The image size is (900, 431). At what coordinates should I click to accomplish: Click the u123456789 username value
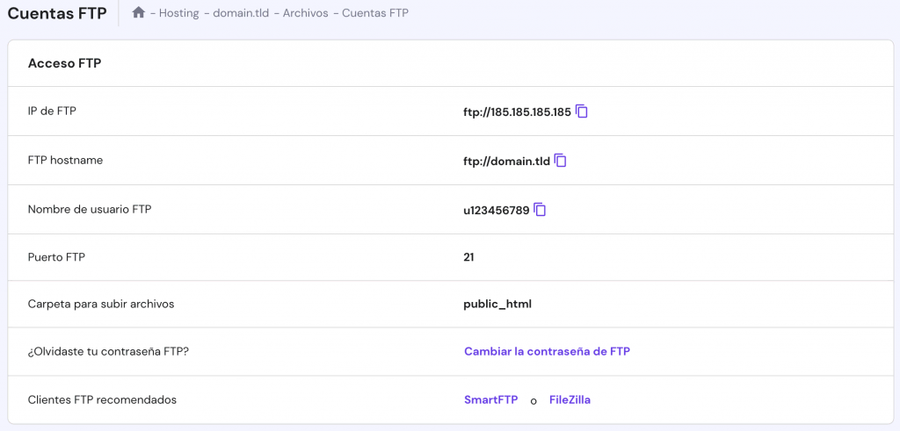pos(496,211)
